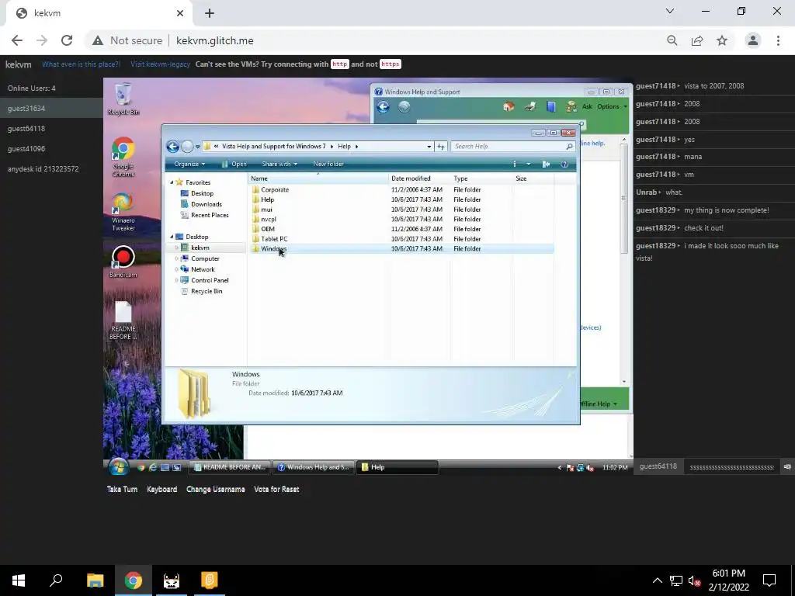Zoom out with Chrome magnifier icon

(672, 40)
